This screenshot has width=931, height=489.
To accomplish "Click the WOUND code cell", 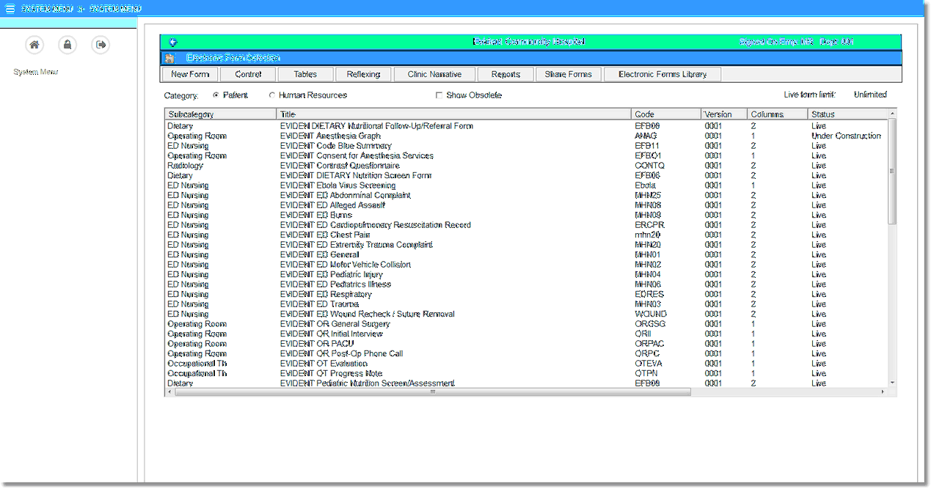I will coord(651,314).
